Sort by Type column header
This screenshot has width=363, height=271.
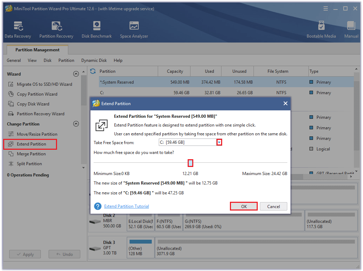(x=331, y=71)
